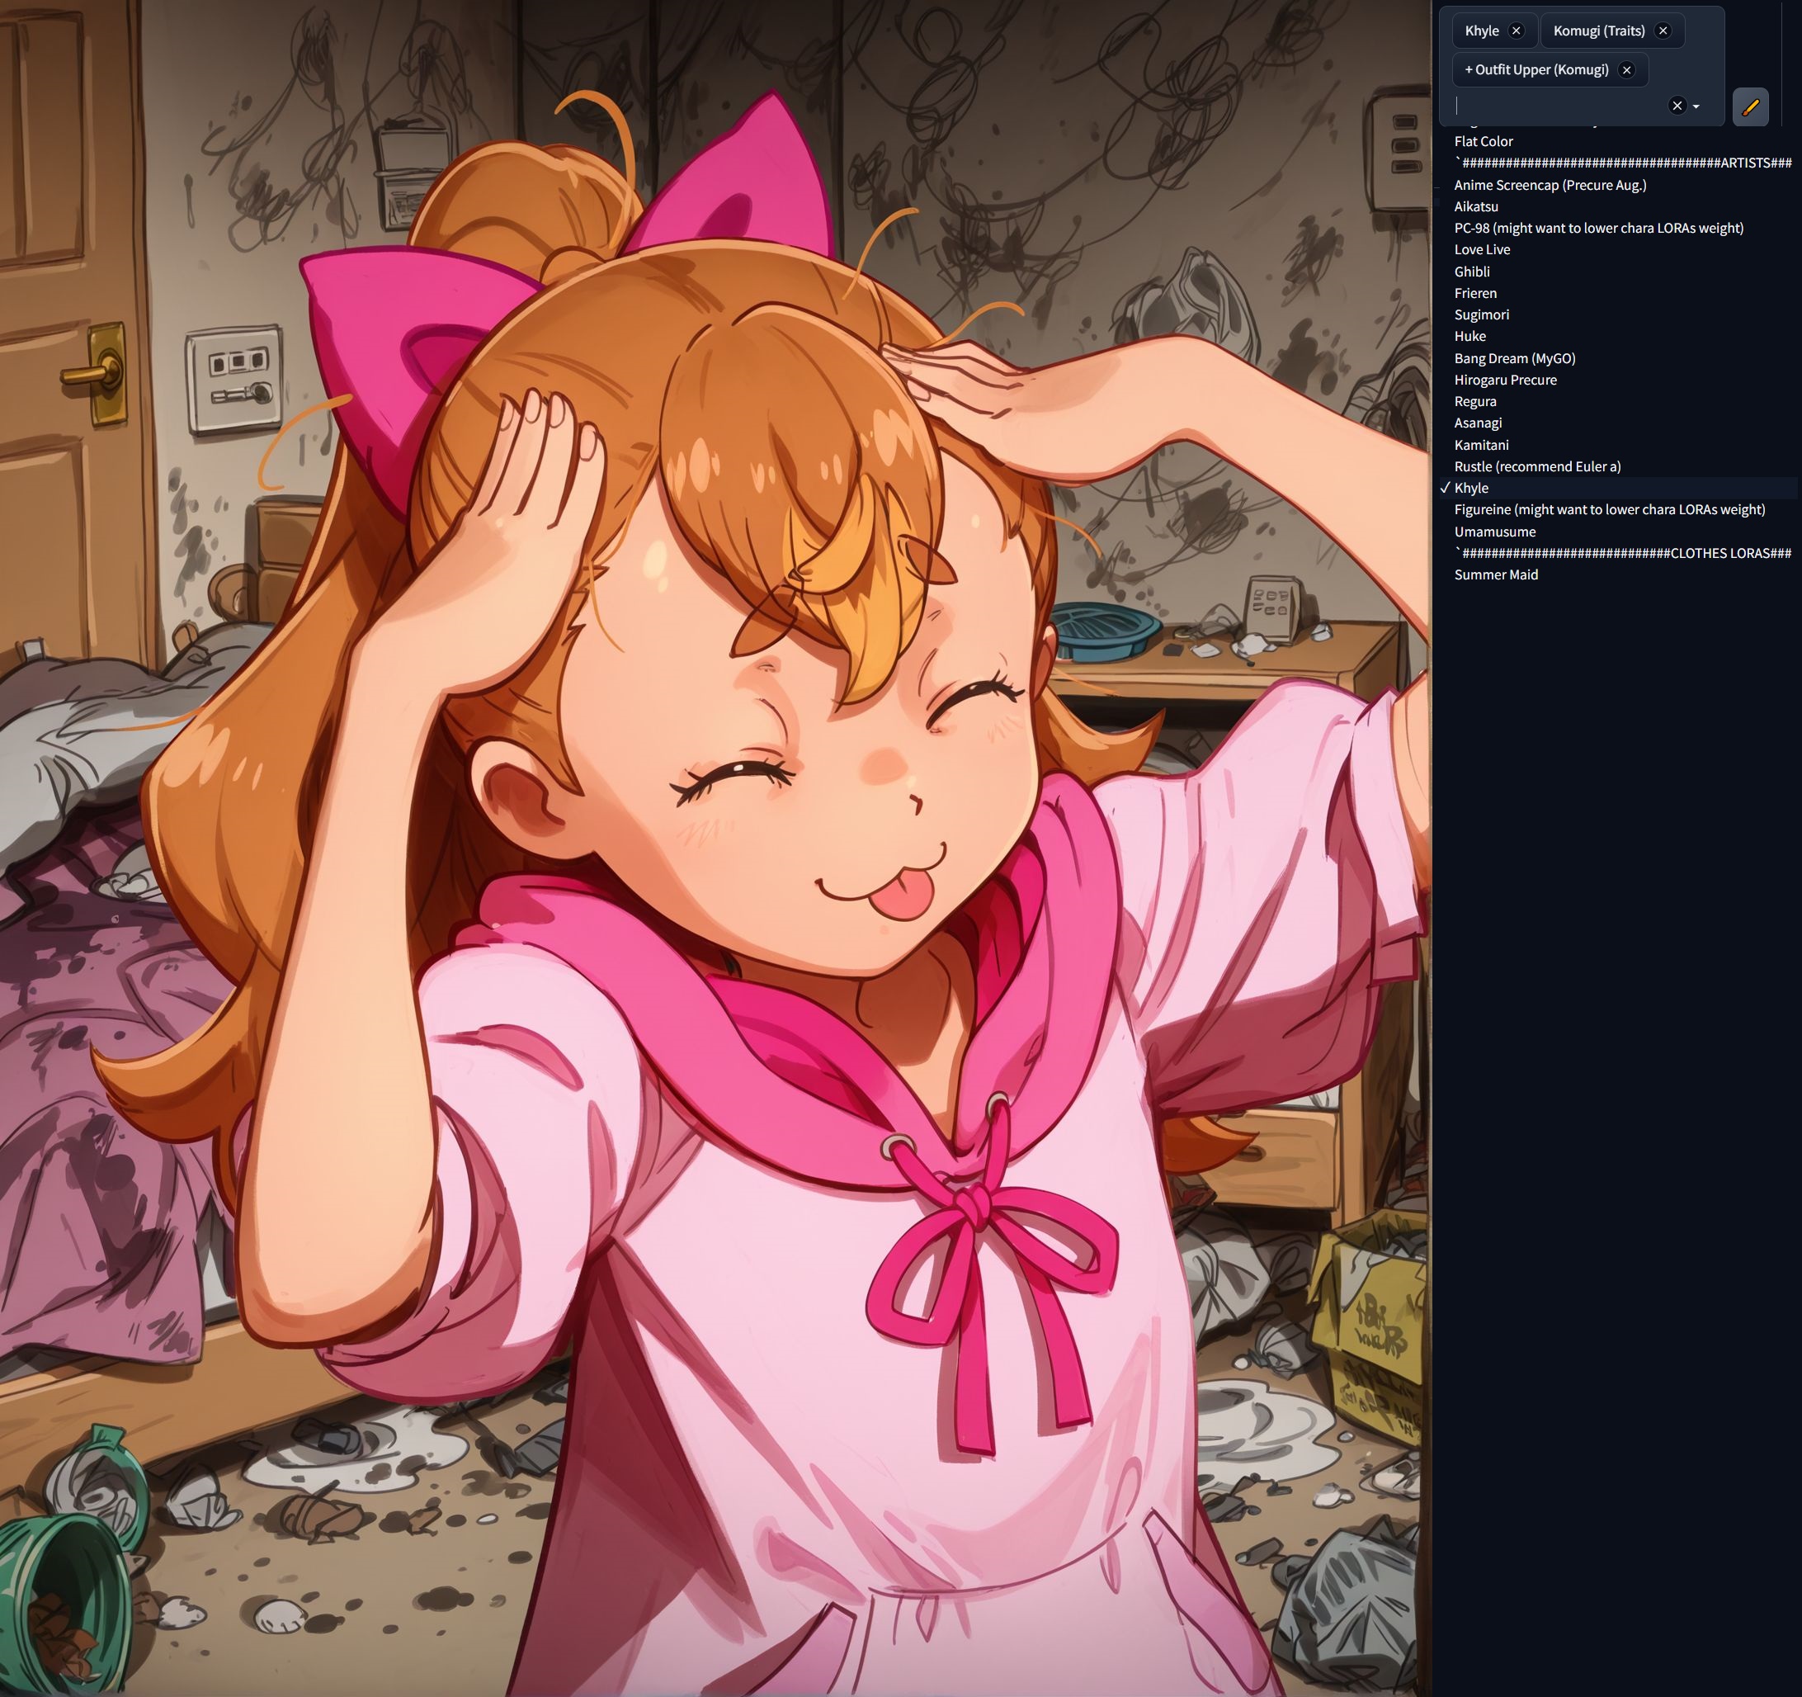Remove the Khyle tag
This screenshot has width=1802, height=1697.
click(x=1516, y=31)
